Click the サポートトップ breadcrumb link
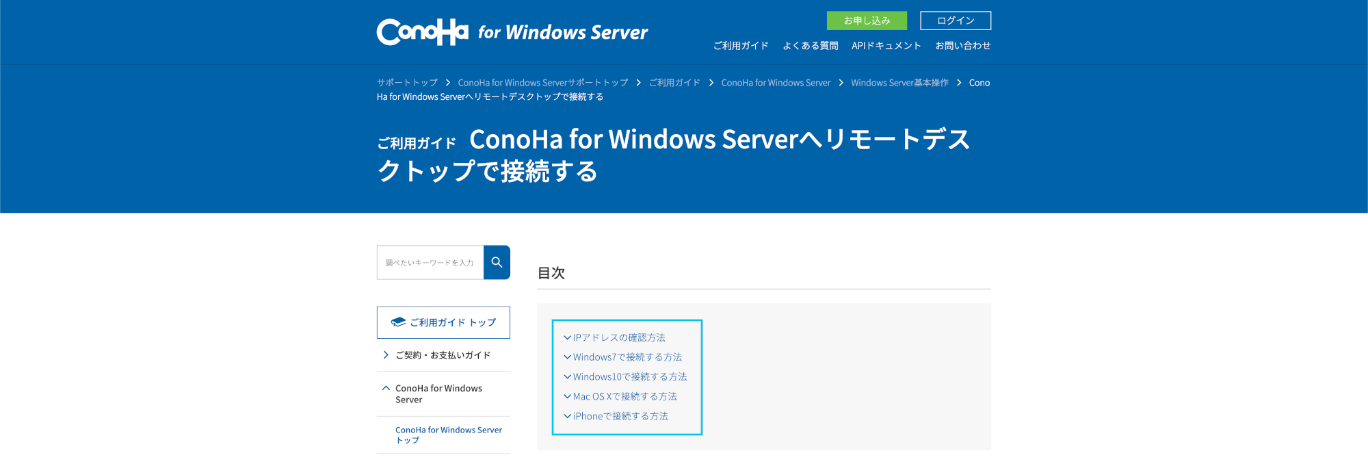Screen dimensions: 1368x466 407,83
